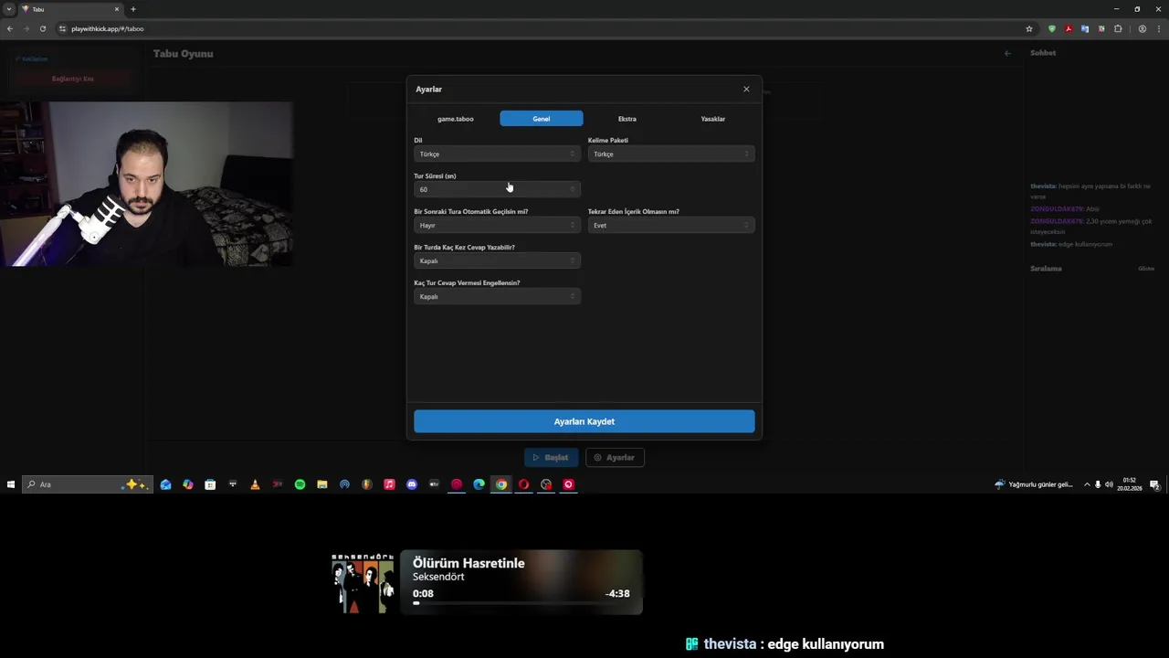
Task: Click the volume icon in system tray
Action: [1109, 484]
